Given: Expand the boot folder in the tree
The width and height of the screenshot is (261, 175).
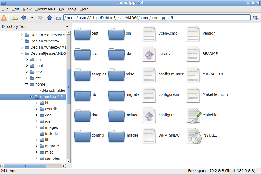Looking at the screenshot, I should (26, 65).
